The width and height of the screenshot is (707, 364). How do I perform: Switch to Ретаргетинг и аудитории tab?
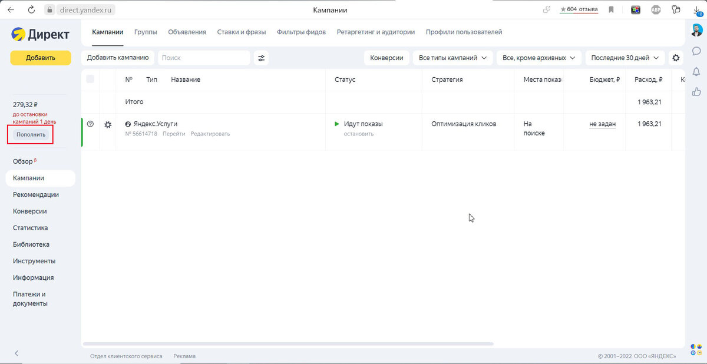coord(376,32)
